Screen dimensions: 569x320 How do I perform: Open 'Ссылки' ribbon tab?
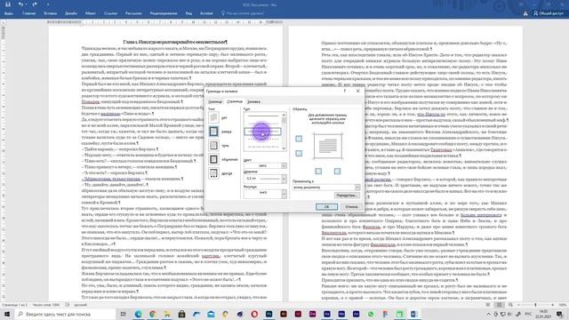pos(110,13)
